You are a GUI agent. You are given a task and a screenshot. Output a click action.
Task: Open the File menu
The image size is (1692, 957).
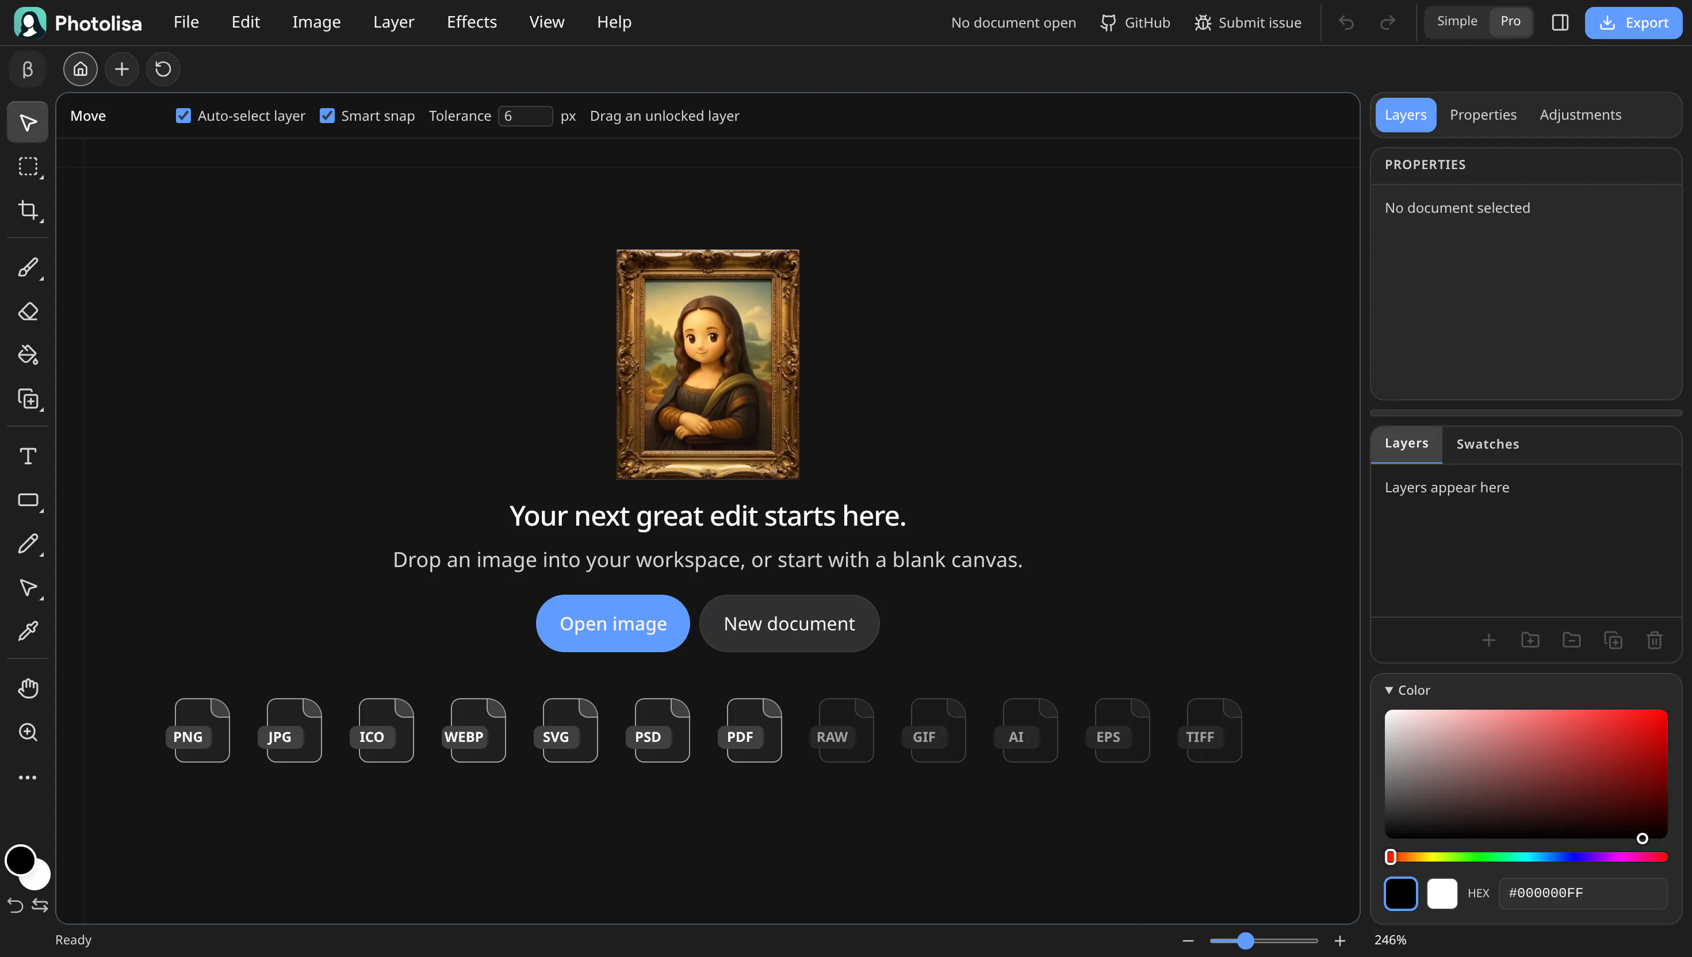(186, 22)
